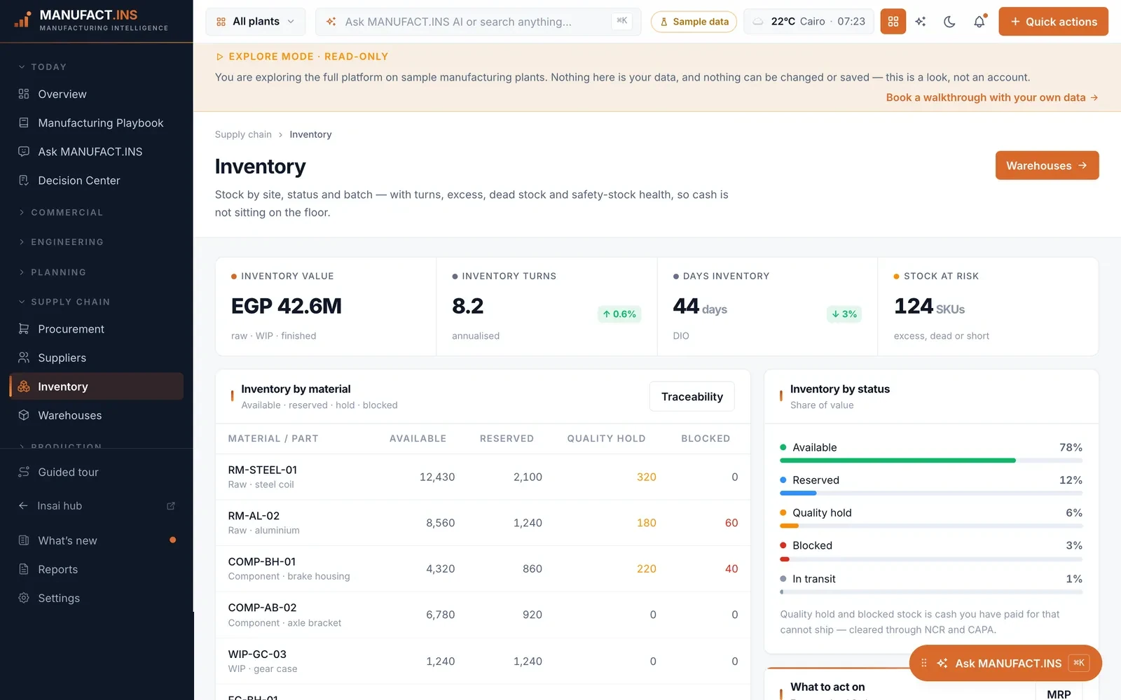Click the Settings gear icon
Viewport: 1121px width, 700px height.
pos(24,598)
